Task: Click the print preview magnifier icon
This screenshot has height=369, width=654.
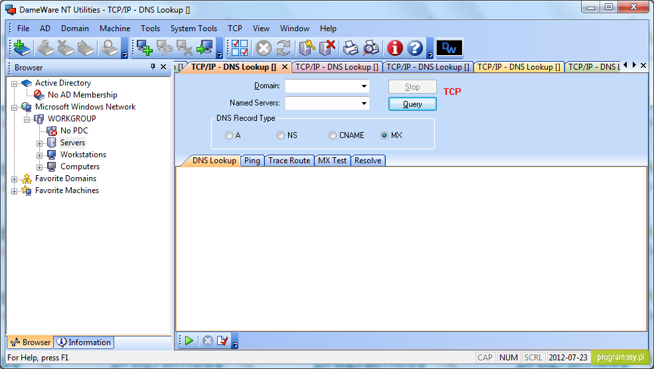Action: [x=370, y=48]
